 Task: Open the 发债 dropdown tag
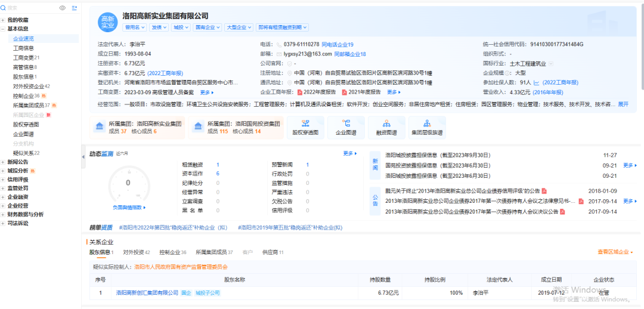[x=159, y=27]
